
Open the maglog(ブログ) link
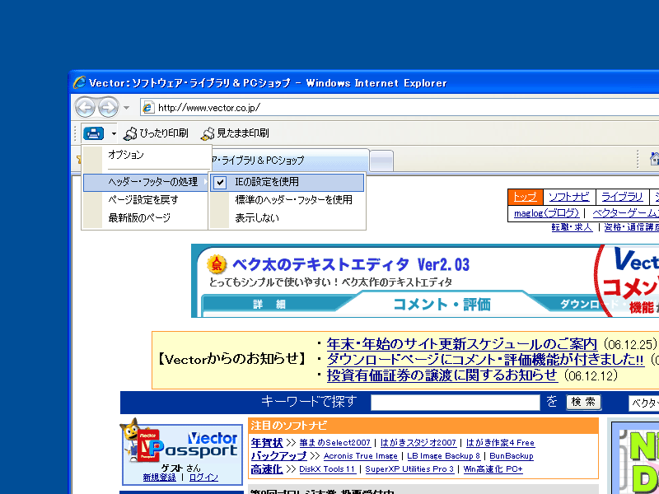pyautogui.click(x=546, y=213)
